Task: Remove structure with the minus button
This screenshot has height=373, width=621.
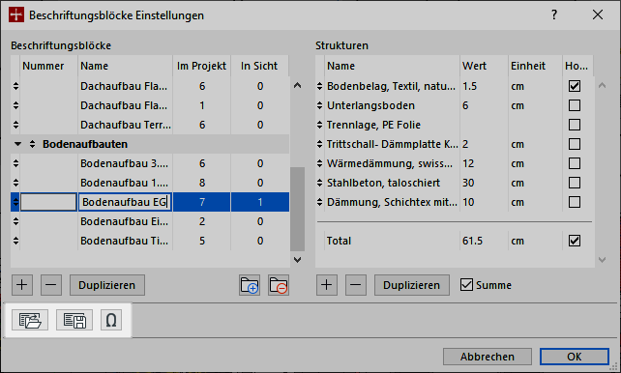Action: tap(356, 285)
